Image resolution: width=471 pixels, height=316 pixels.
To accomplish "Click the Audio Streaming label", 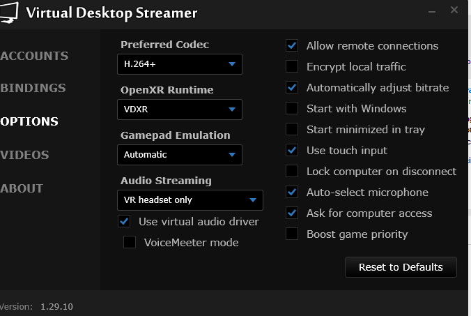I will coord(166,181).
